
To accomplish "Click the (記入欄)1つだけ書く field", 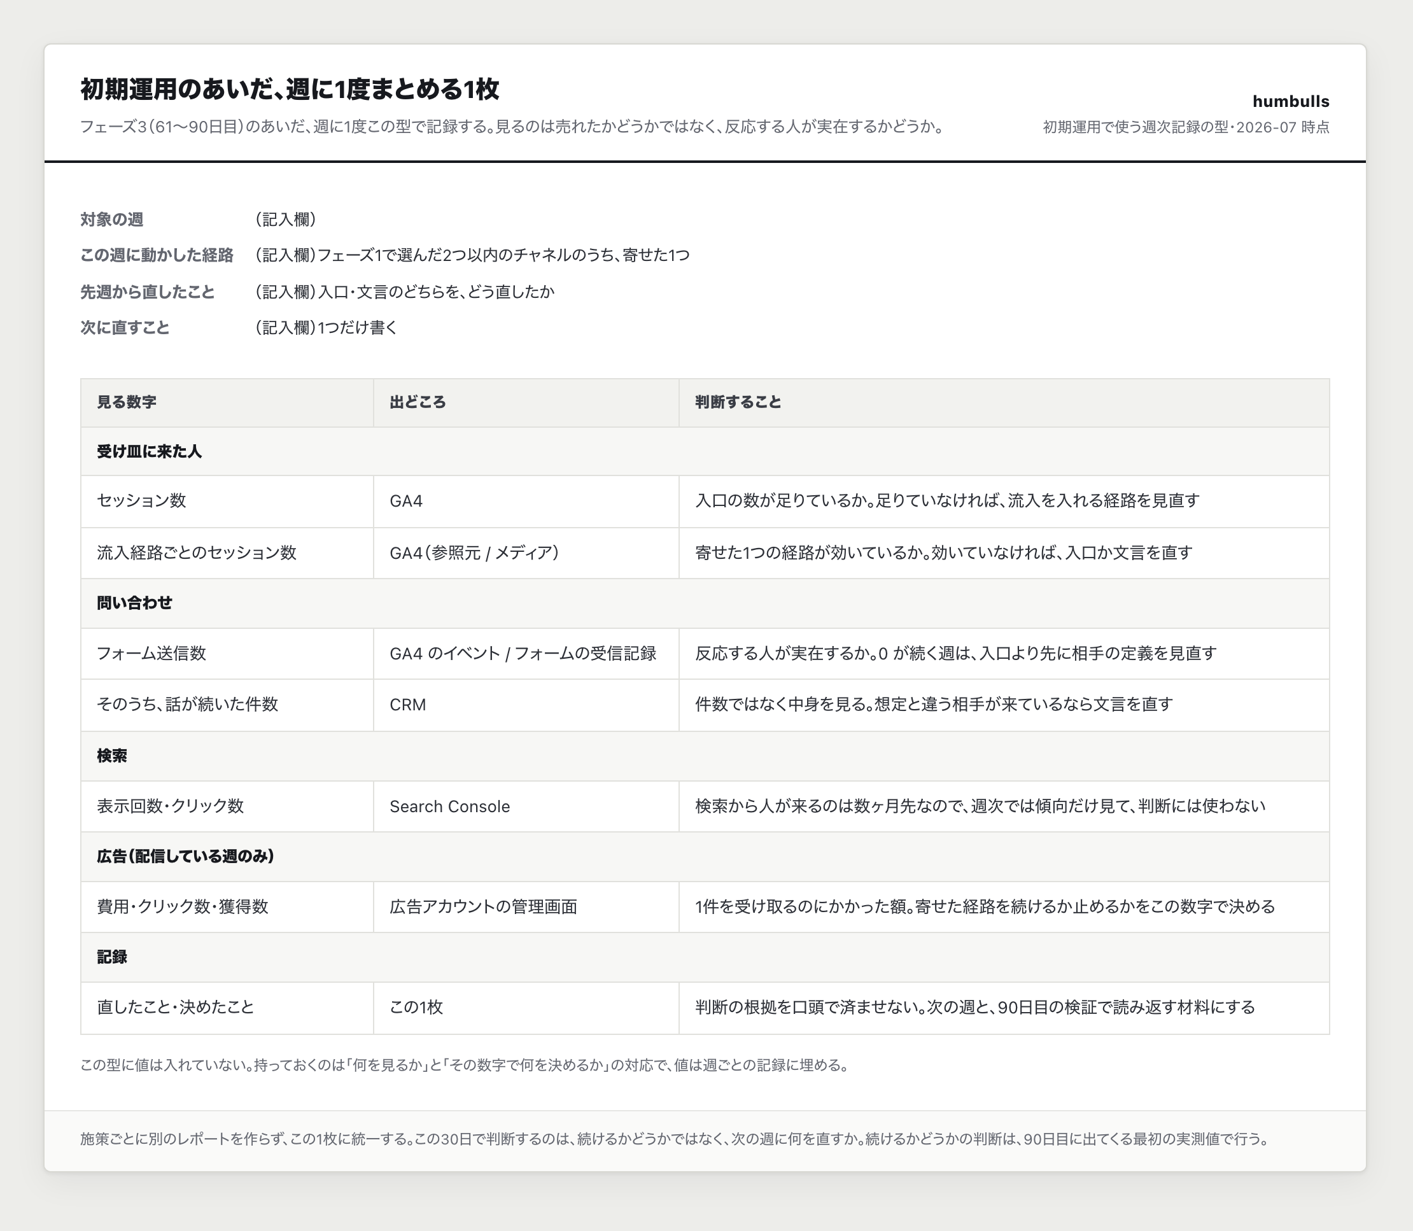I will [x=327, y=328].
